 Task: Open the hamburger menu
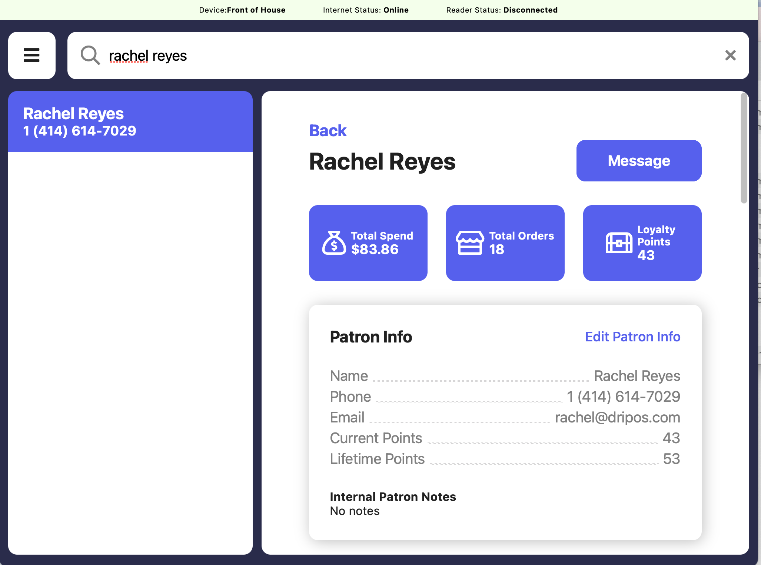coord(32,56)
